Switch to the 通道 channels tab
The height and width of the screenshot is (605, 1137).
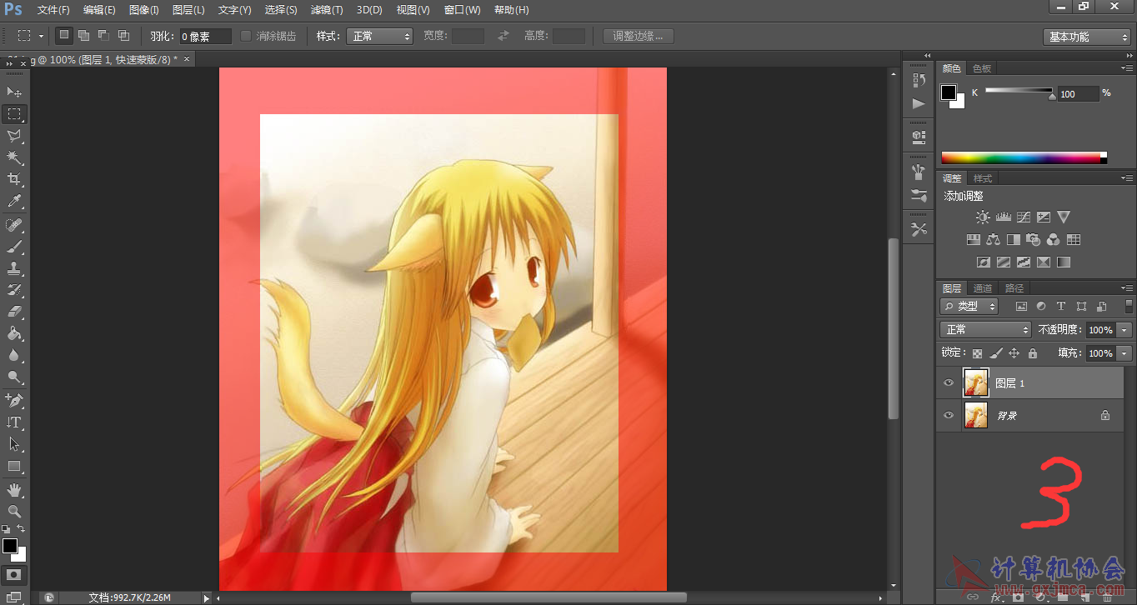click(x=983, y=288)
